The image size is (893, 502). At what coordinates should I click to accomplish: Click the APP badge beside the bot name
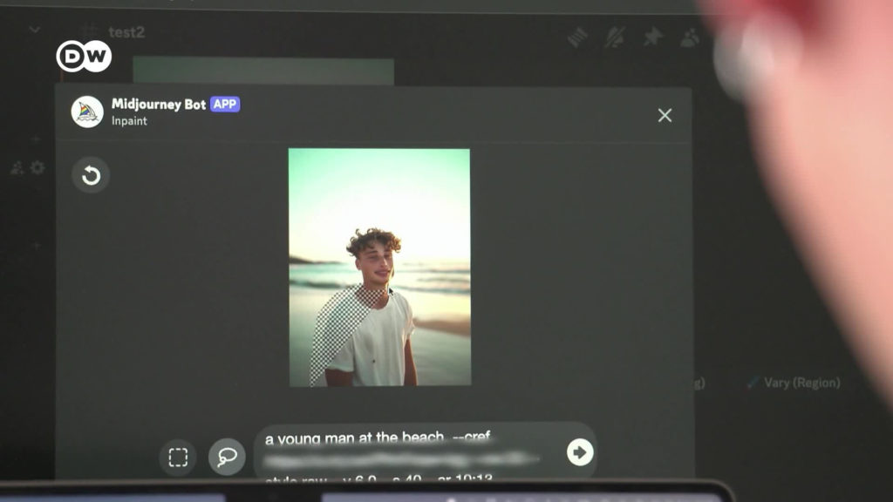pyautogui.click(x=225, y=105)
